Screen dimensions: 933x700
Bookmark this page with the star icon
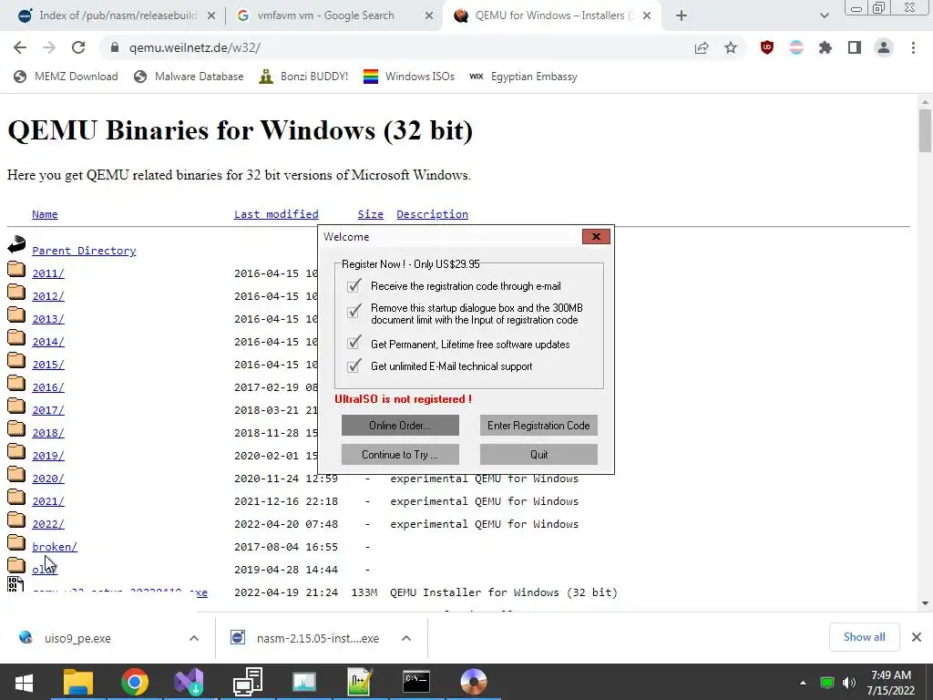click(731, 47)
